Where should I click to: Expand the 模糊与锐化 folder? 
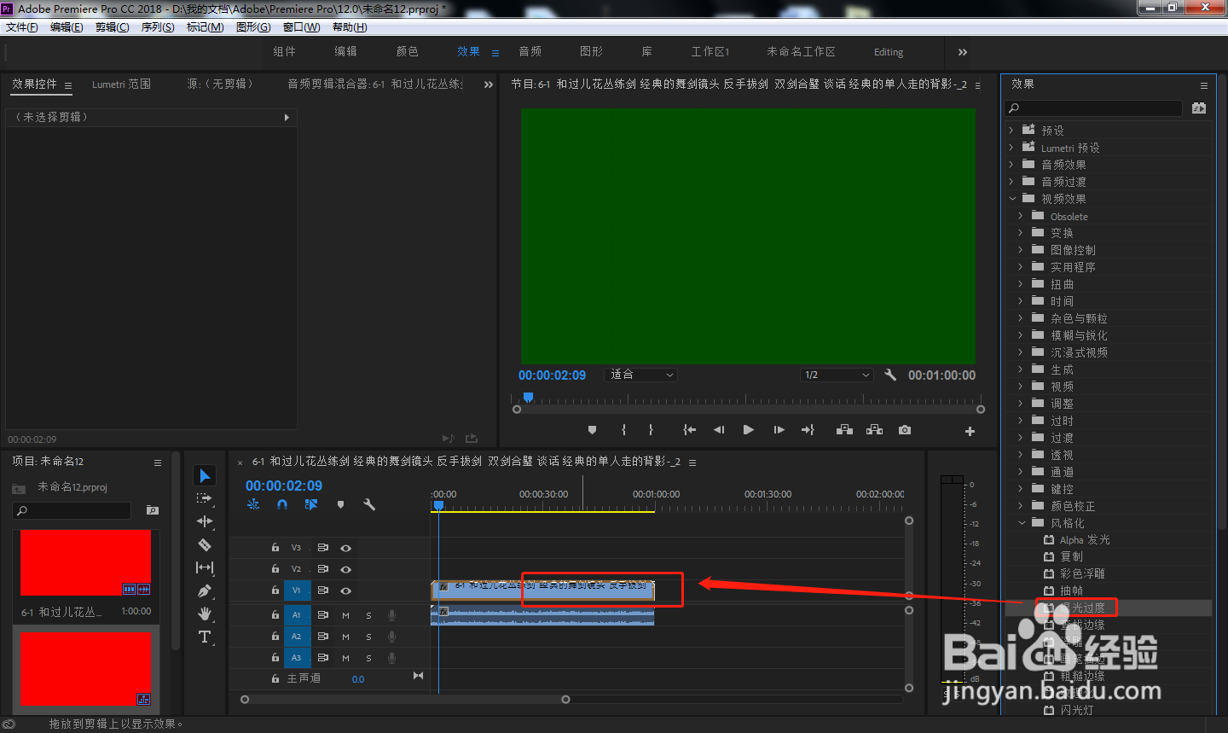(1020, 335)
